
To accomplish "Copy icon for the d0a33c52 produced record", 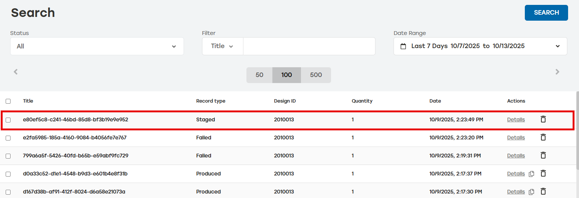I will coord(531,174).
